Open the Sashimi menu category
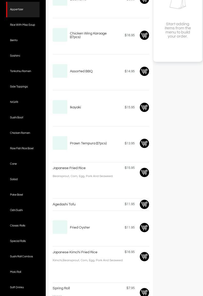The image size is (203, 296). tap(15, 56)
